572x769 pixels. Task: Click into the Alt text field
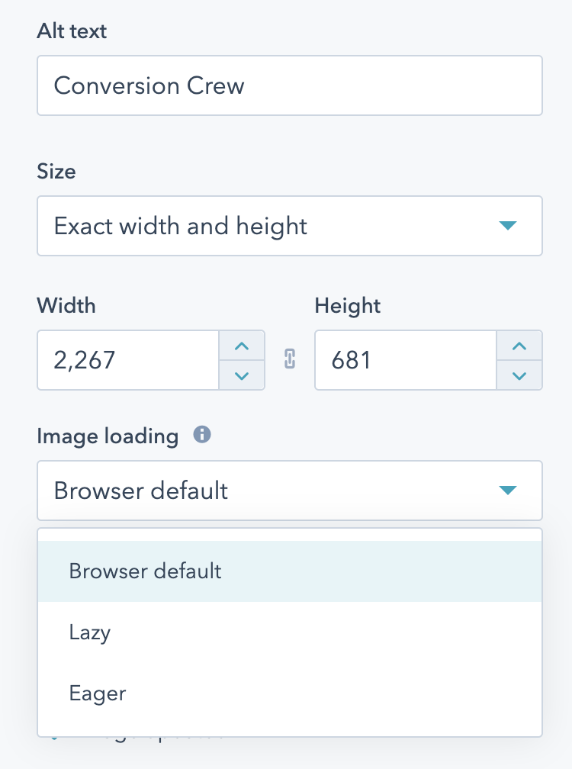point(290,85)
